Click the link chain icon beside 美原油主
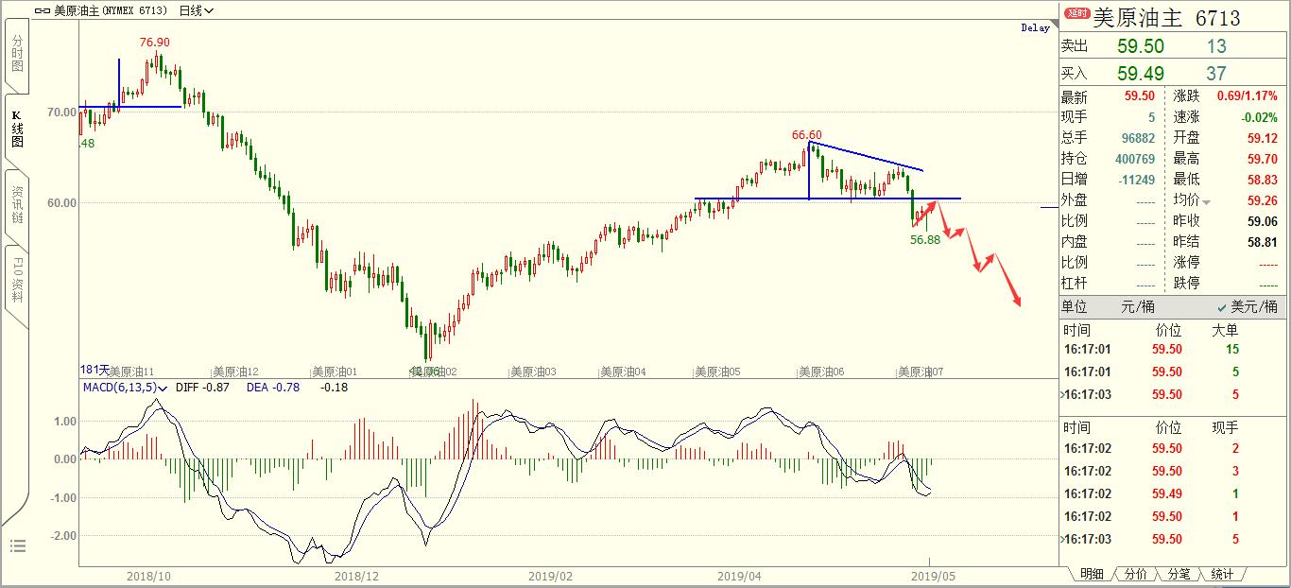1291x588 pixels. pyautogui.click(x=42, y=10)
